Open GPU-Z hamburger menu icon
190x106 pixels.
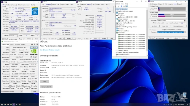37,44
